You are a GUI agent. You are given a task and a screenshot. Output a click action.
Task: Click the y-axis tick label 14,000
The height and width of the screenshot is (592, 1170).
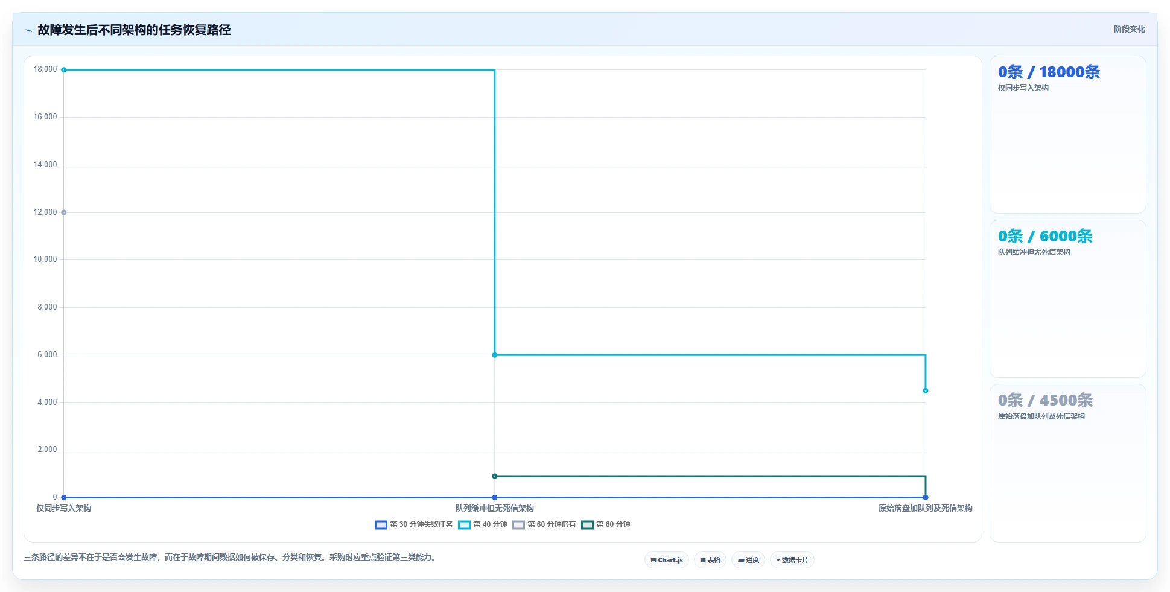point(45,165)
